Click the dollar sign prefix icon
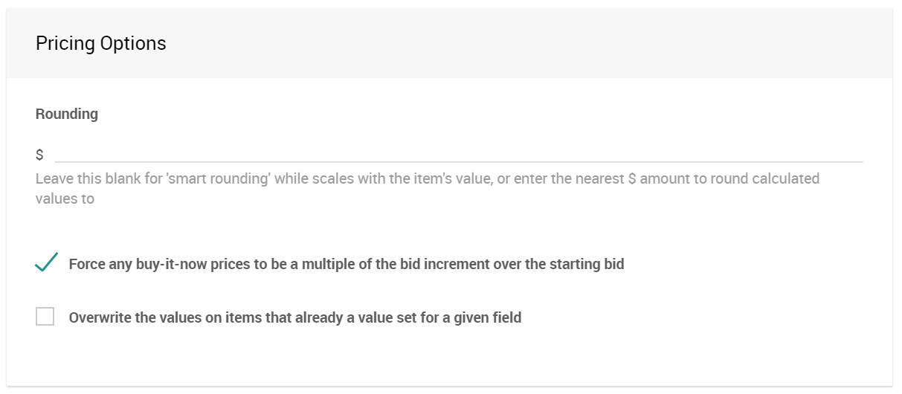Image resolution: width=902 pixels, height=394 pixels. 39,155
